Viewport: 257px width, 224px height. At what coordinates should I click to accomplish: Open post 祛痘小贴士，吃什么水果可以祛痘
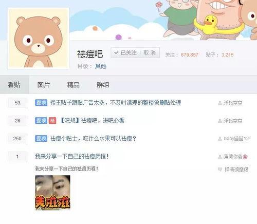[93, 138]
